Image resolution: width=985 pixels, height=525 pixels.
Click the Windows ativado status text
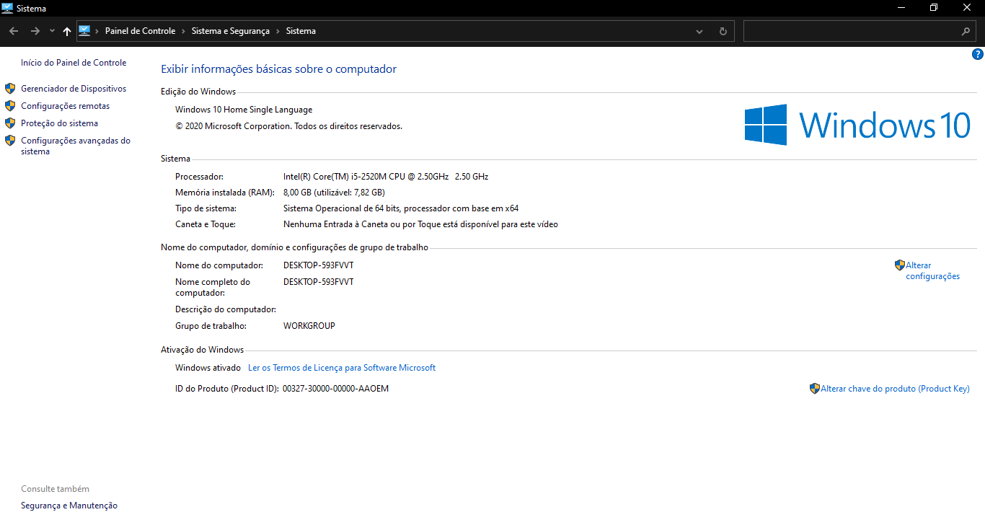[208, 368]
